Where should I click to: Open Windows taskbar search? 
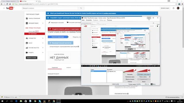[x=7, y=101]
